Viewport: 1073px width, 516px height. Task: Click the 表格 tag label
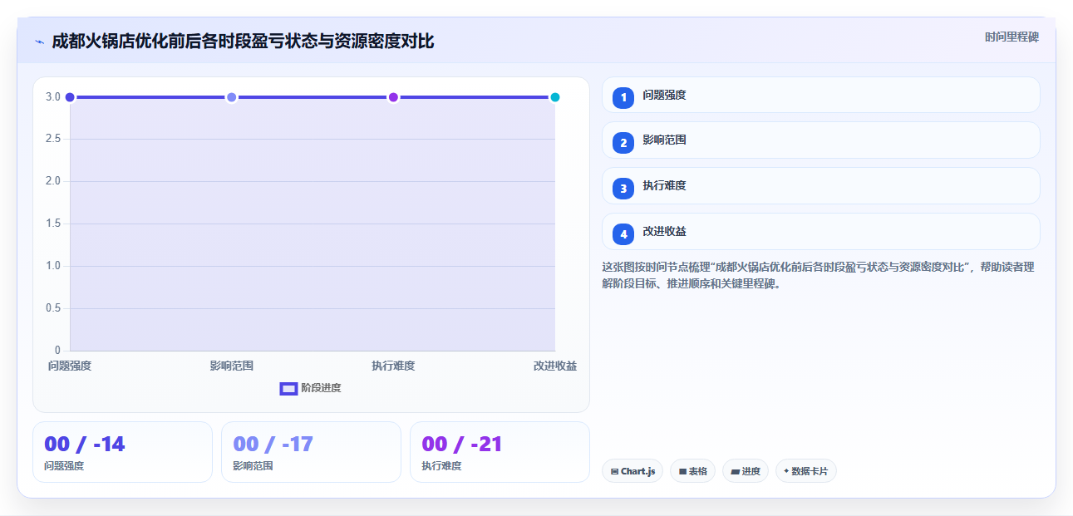pyautogui.click(x=697, y=471)
